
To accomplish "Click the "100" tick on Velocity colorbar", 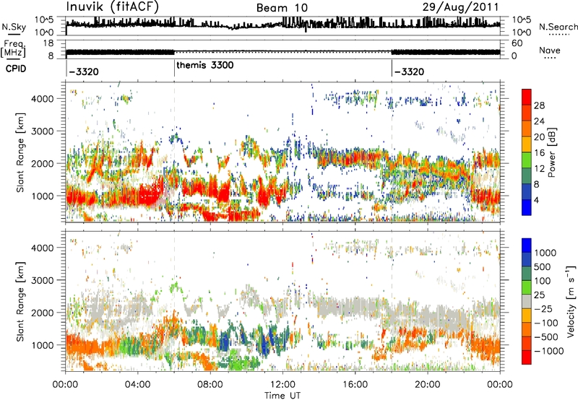I will (543, 281).
